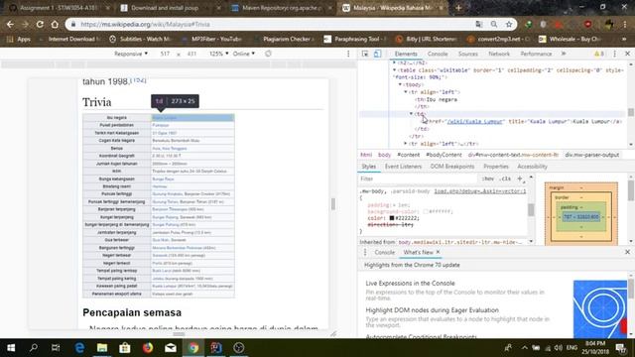The image size is (635, 357).
Task: Open the DOM Breakpoints tab
Action: pos(452,167)
